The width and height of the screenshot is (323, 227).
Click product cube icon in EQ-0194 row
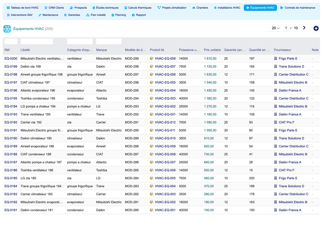pos(152,106)
